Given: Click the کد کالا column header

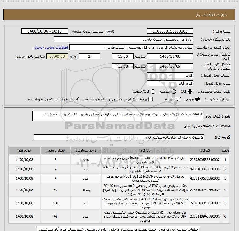Looking at the screenshot, I should 205,151.
